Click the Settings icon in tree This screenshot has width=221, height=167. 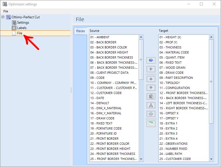coord(14,23)
